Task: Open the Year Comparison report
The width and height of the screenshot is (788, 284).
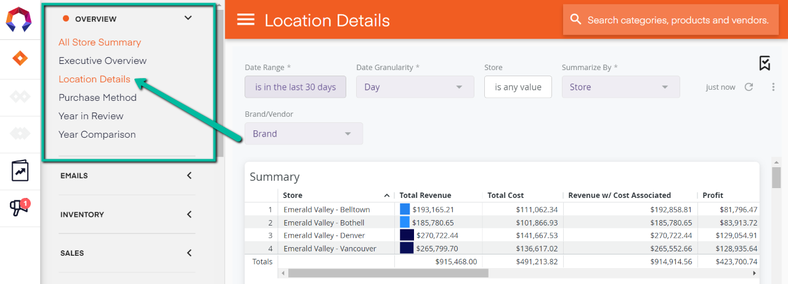Action: (x=97, y=135)
